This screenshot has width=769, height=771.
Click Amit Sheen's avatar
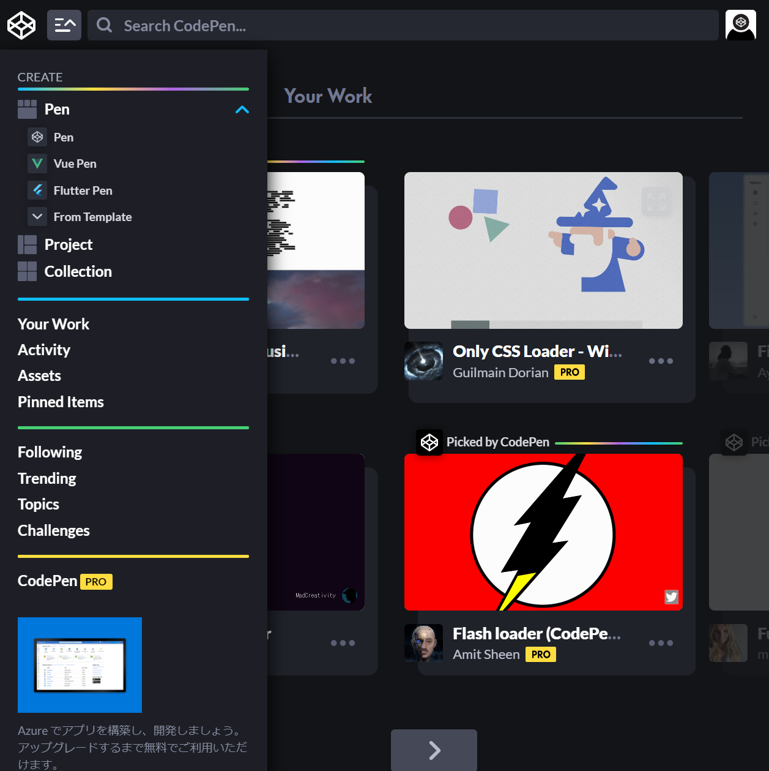(x=423, y=643)
